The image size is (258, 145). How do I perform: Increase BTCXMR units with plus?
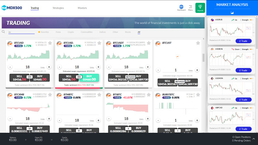pos(49,119)
